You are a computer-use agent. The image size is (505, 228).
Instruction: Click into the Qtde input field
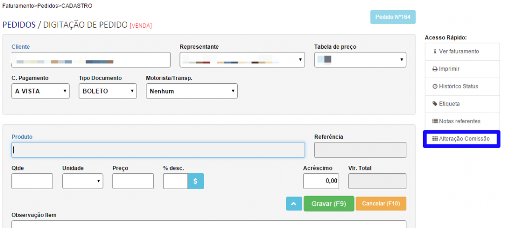tap(32, 181)
